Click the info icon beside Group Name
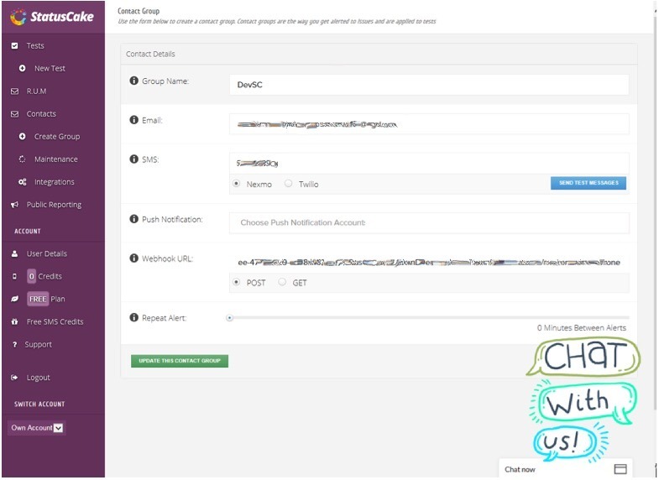 (x=133, y=81)
